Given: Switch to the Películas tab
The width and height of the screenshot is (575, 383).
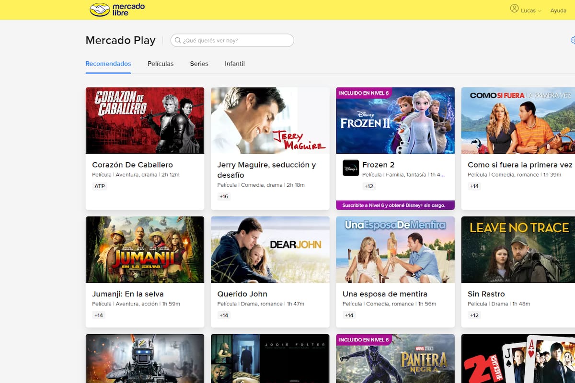Looking at the screenshot, I should pyautogui.click(x=161, y=63).
